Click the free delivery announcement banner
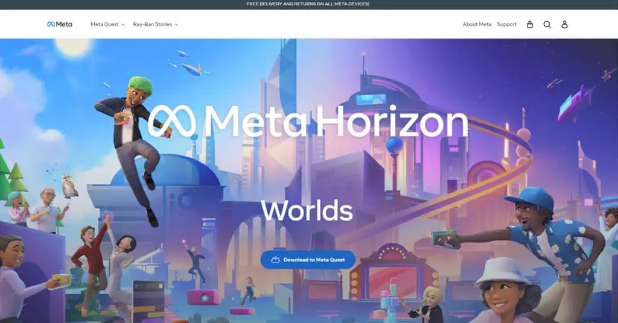The height and width of the screenshot is (323, 618). 308,4
